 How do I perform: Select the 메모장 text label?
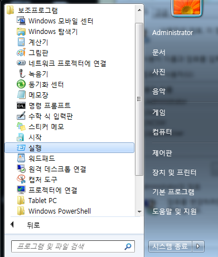(38, 95)
